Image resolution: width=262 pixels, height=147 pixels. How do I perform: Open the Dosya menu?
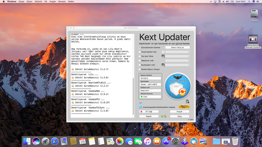click(x=21, y=2)
